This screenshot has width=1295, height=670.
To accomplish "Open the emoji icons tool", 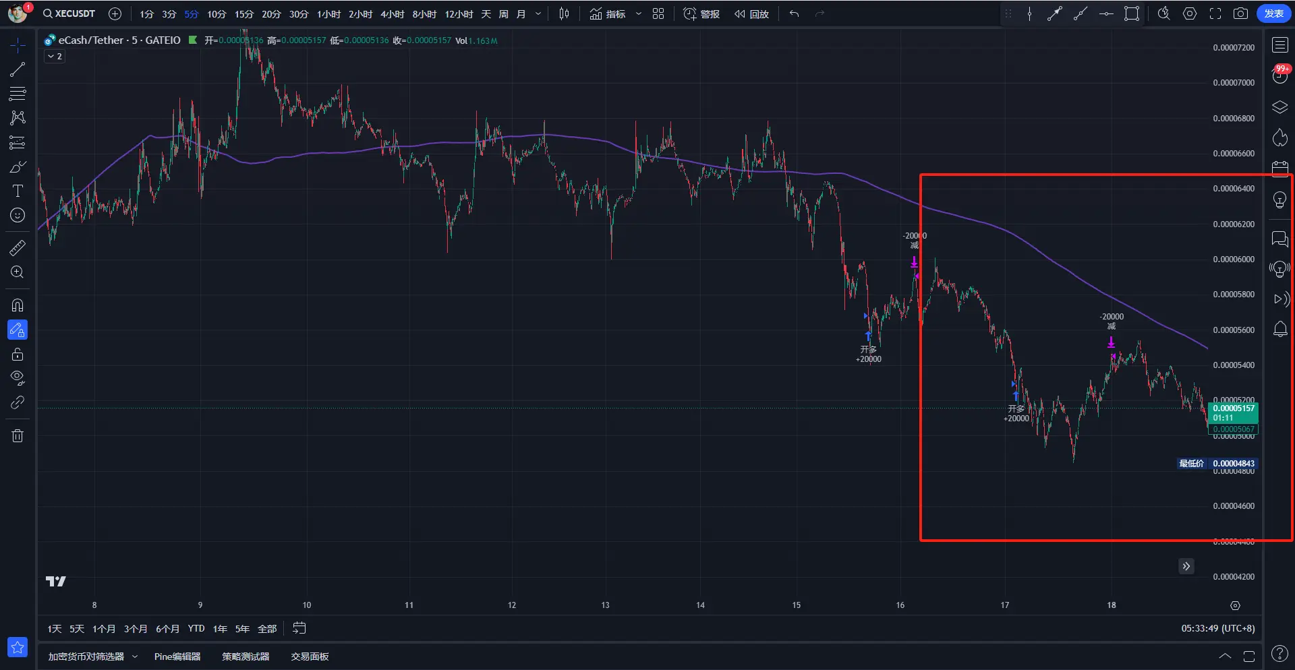I will 18,215.
